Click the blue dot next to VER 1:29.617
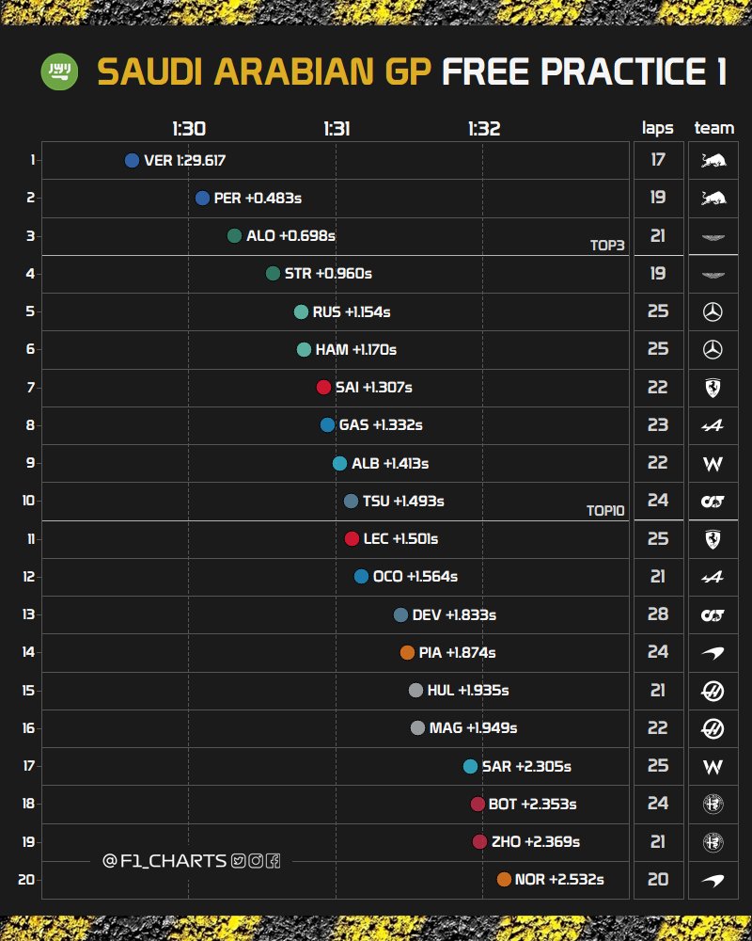Viewport: 752px width, 941px height. pyautogui.click(x=132, y=161)
